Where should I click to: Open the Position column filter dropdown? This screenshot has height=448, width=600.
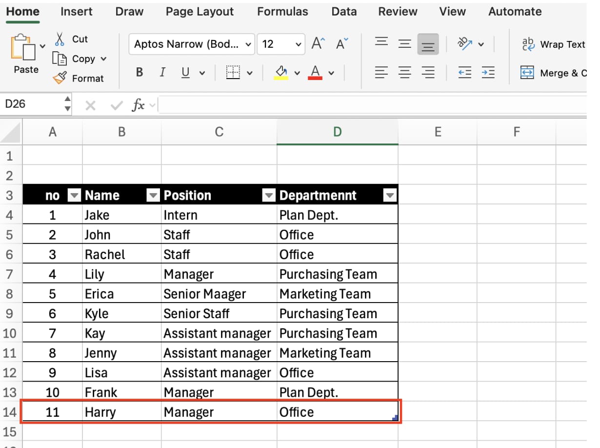(x=268, y=196)
